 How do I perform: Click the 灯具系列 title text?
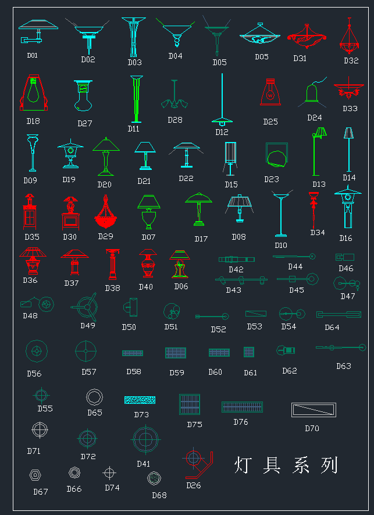286,465
